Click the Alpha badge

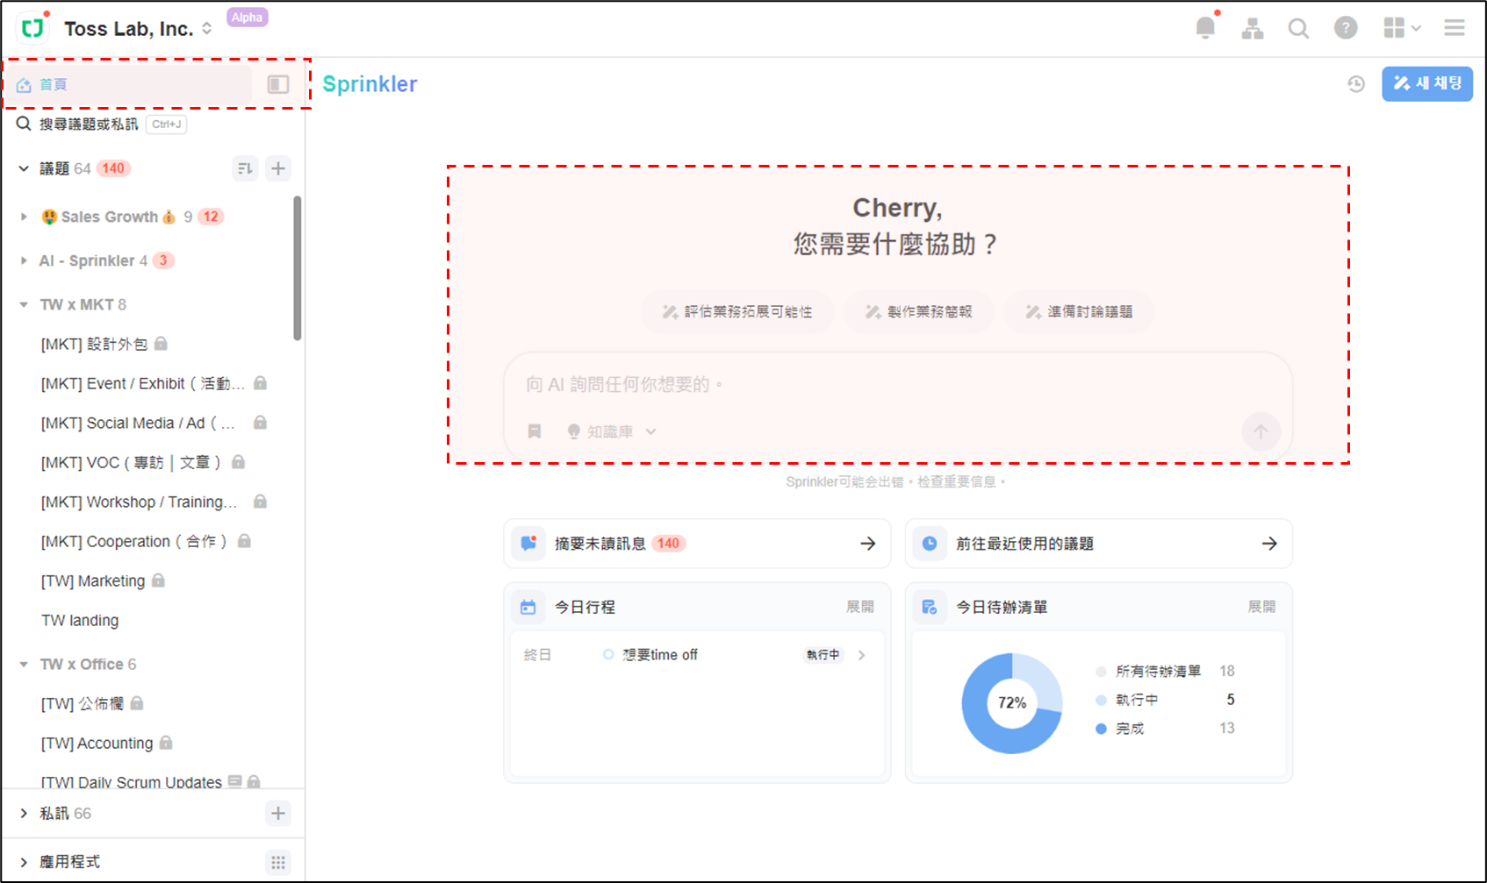[248, 18]
